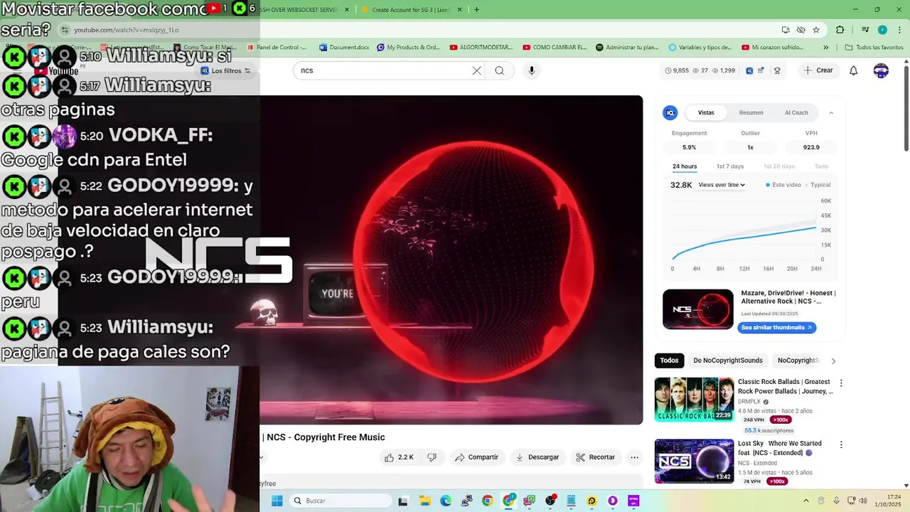The image size is (910, 512).
Task: Click the dislike thumbs-down button
Action: click(x=432, y=457)
